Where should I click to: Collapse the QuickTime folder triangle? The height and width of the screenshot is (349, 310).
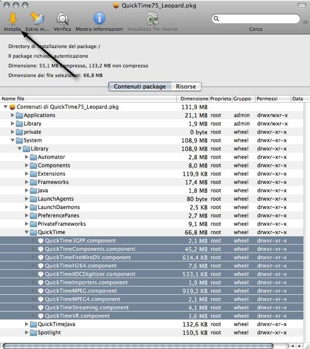tap(26, 232)
